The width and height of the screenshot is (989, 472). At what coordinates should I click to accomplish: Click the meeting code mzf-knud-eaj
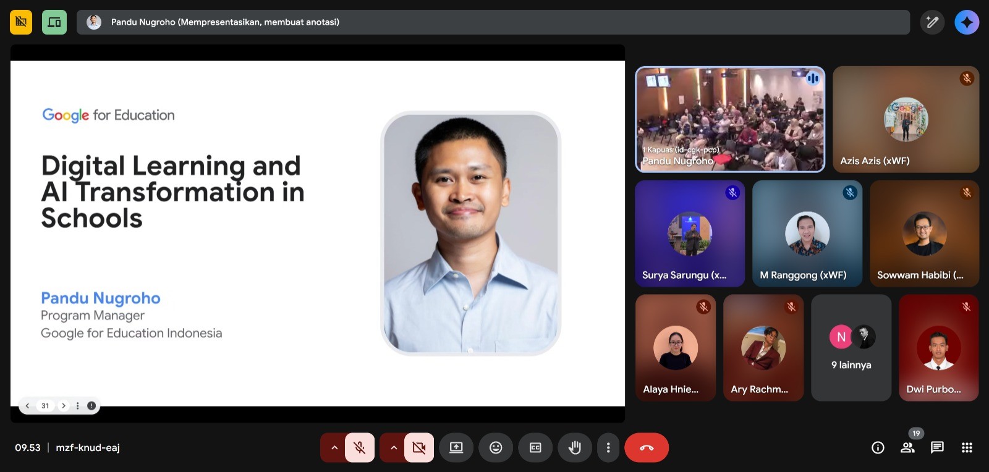88,448
